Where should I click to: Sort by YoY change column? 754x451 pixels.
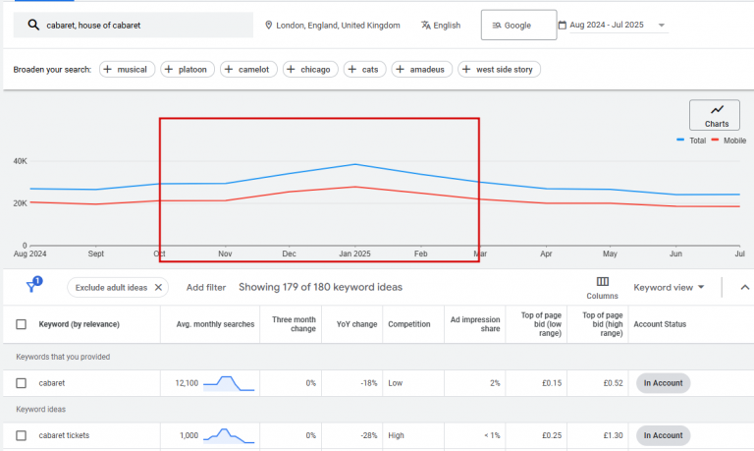click(x=356, y=324)
